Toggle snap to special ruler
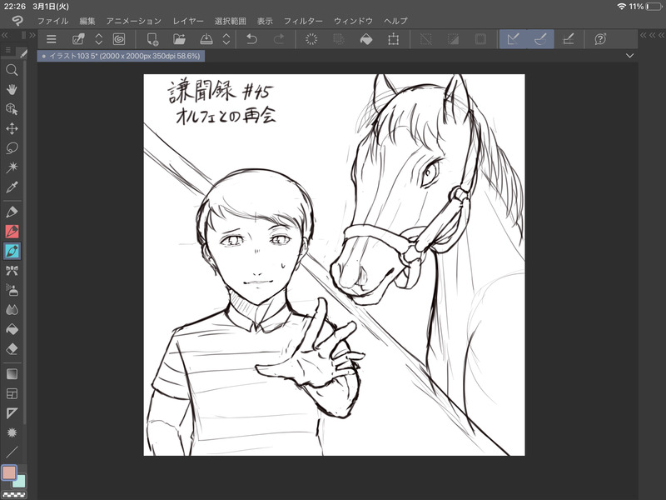This screenshot has width=666, height=500. [x=540, y=39]
